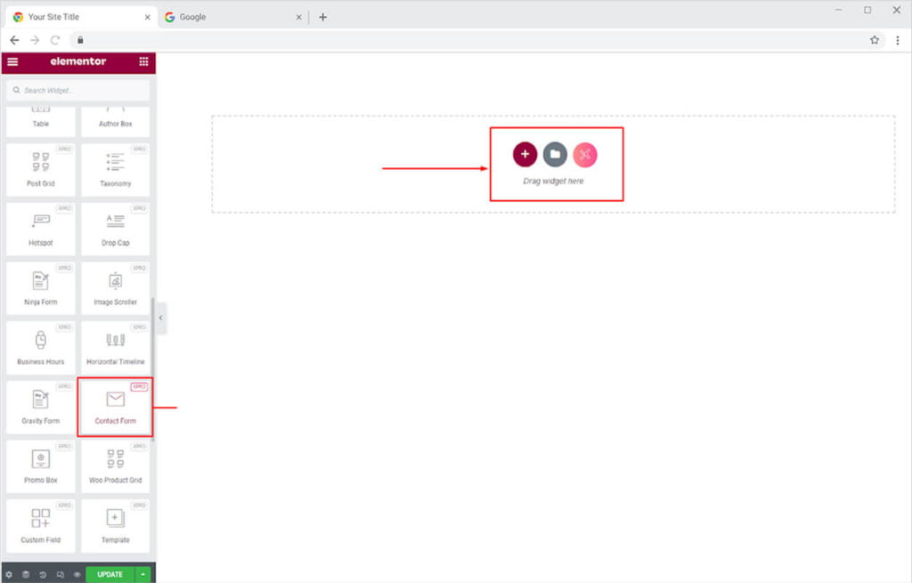The image size is (912, 583).
Task: Toggle preview changes eye icon
Action: coord(77,574)
